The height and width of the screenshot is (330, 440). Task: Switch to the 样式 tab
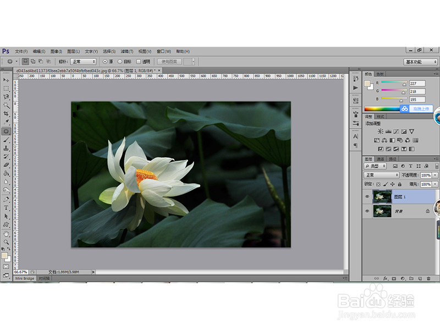[x=380, y=117]
